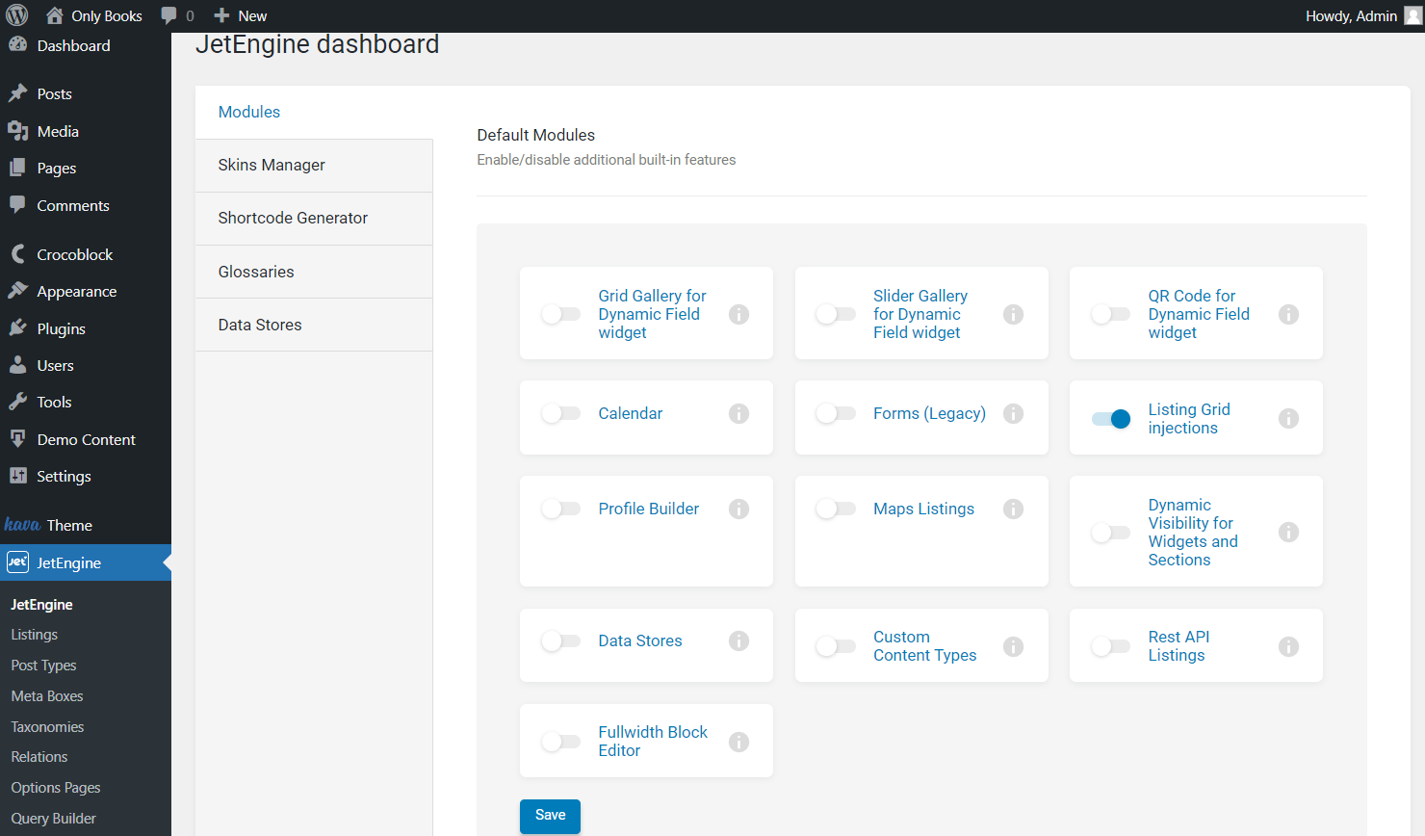
Task: Click the WordPress logo icon
Action: click(x=17, y=15)
